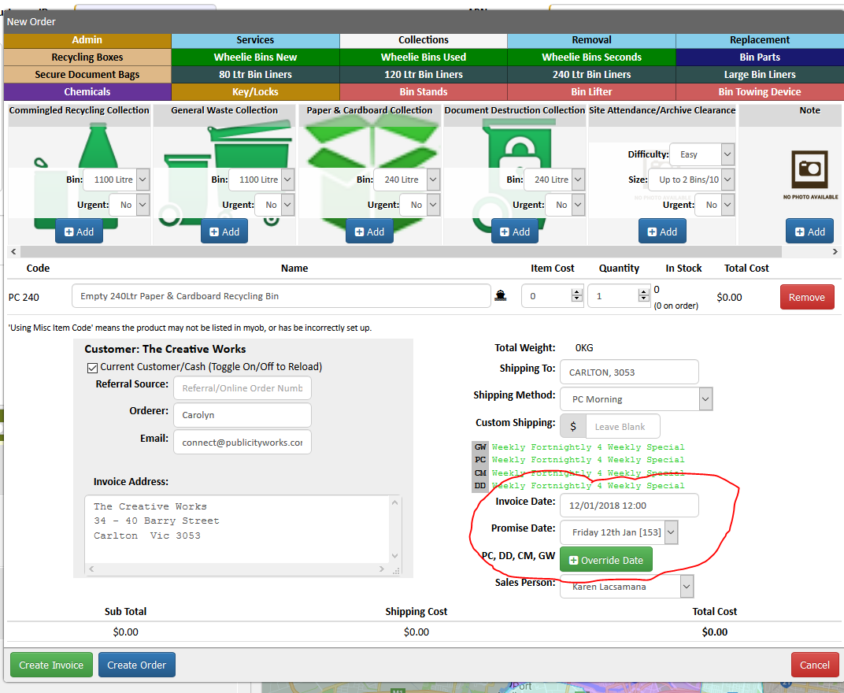This screenshot has width=844, height=693.
Task: Expand the Promise Date dropdown
Action: coord(671,532)
